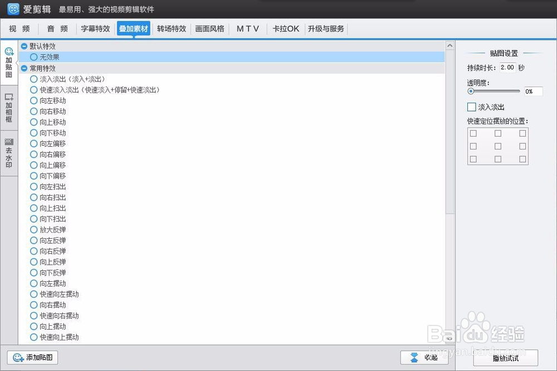Image resolution: width=557 pixels, height=371 pixels.
Task: Click the 透明度 slider handle
Action: point(471,91)
